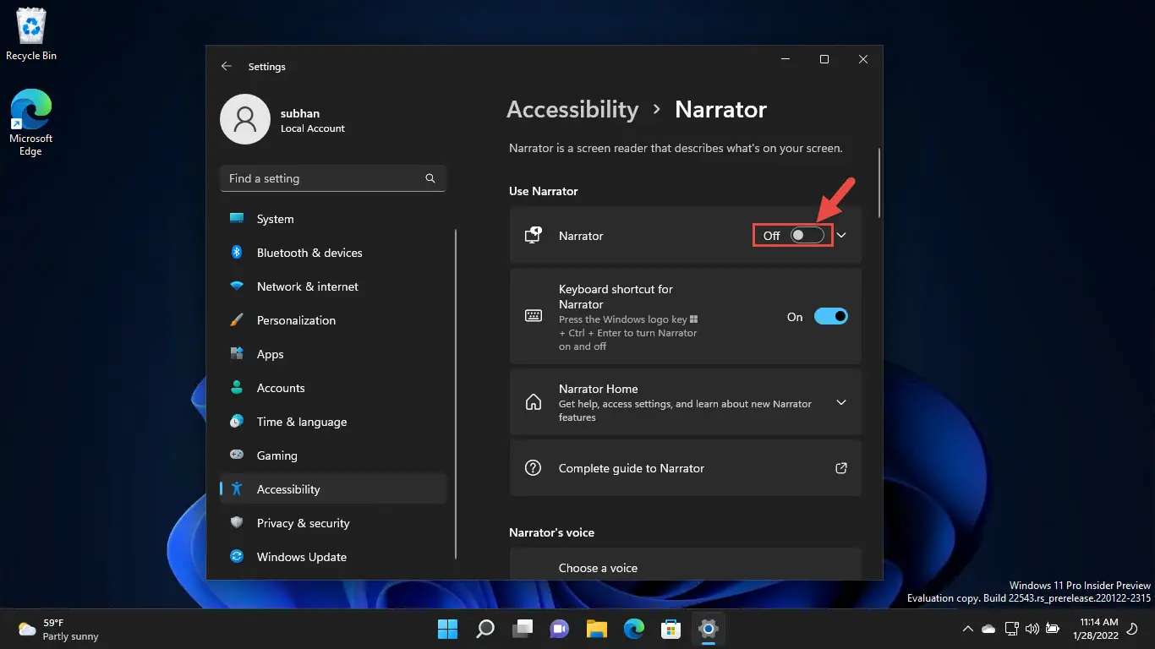The width and height of the screenshot is (1155, 649).
Task: Click the Accounts person icon in sidebar
Action: coord(238,388)
